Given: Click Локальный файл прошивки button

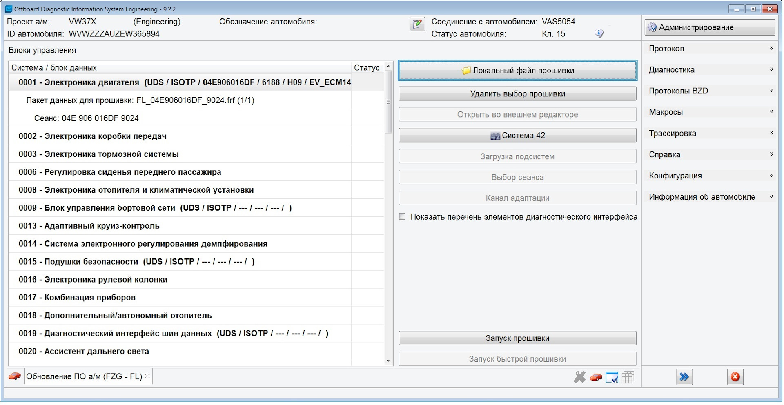Looking at the screenshot, I should (x=517, y=71).
